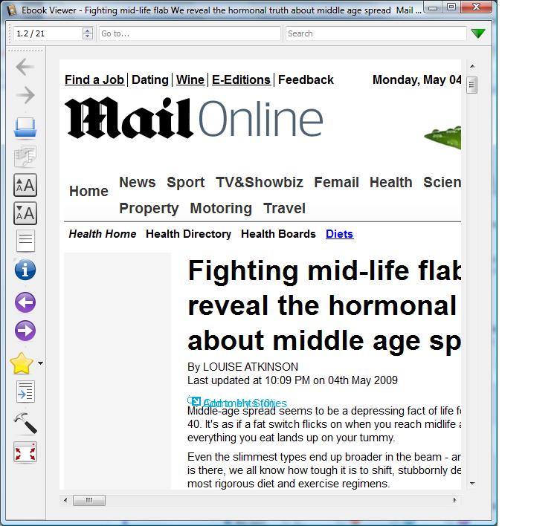This screenshot has width=557, height=526.
Task: Click the page number field 1.2 / 21
Action: click(x=48, y=33)
